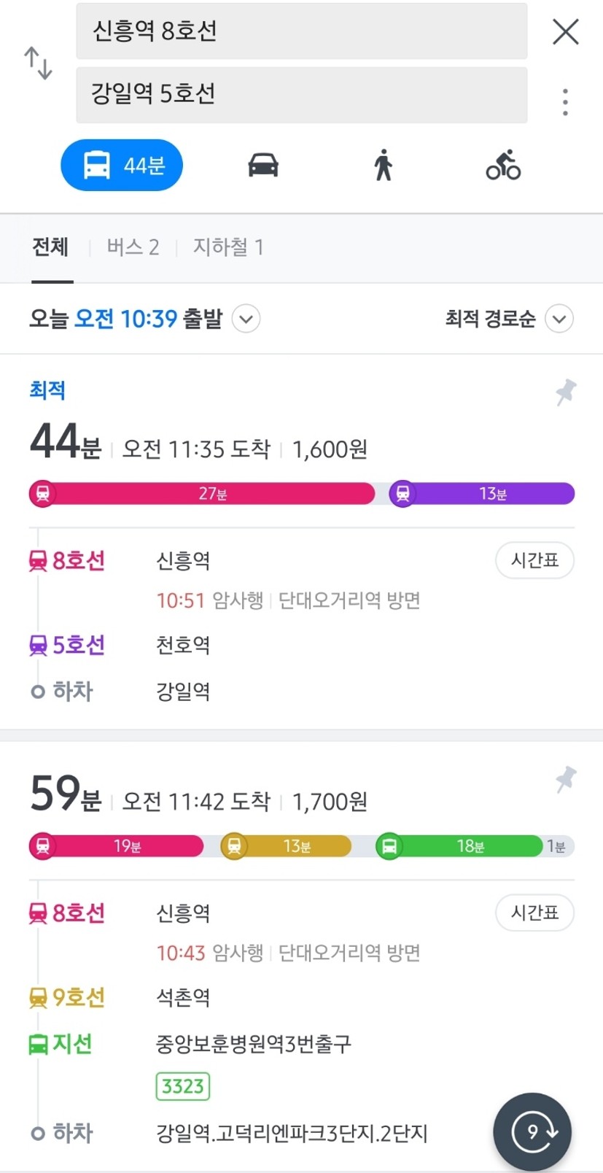Open the 최적 경로순 sort dropdown
Viewport: 603px width, 1173px height.
click(510, 319)
